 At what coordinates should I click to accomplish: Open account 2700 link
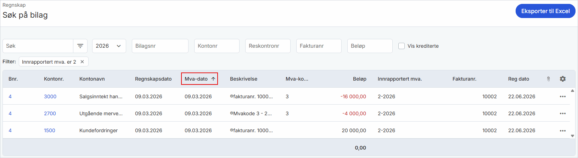[x=50, y=113]
